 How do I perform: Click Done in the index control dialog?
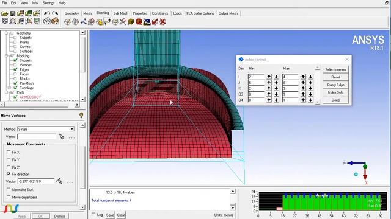335,100
